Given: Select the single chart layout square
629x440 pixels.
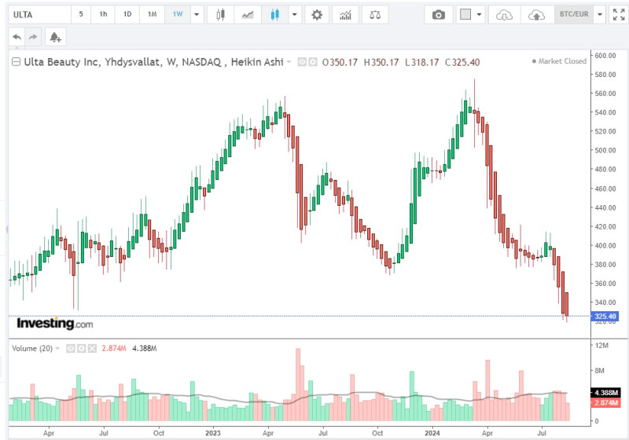Looking at the screenshot, I should point(465,15).
